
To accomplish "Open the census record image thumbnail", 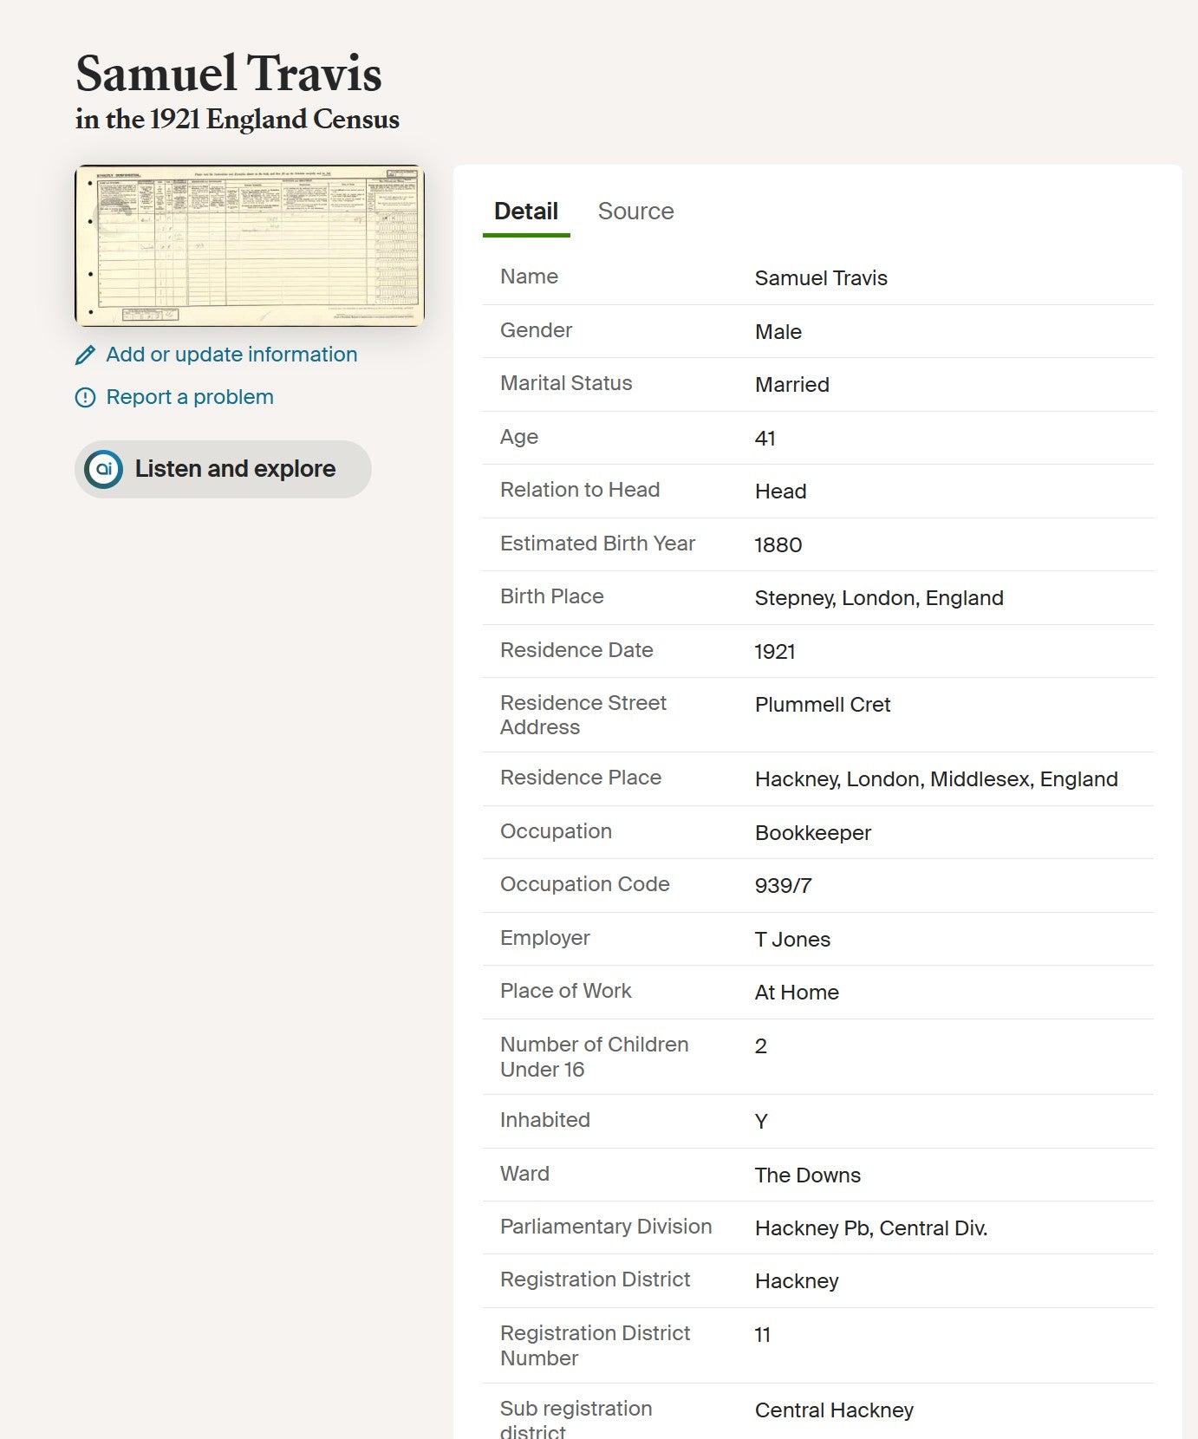I will coord(250,246).
